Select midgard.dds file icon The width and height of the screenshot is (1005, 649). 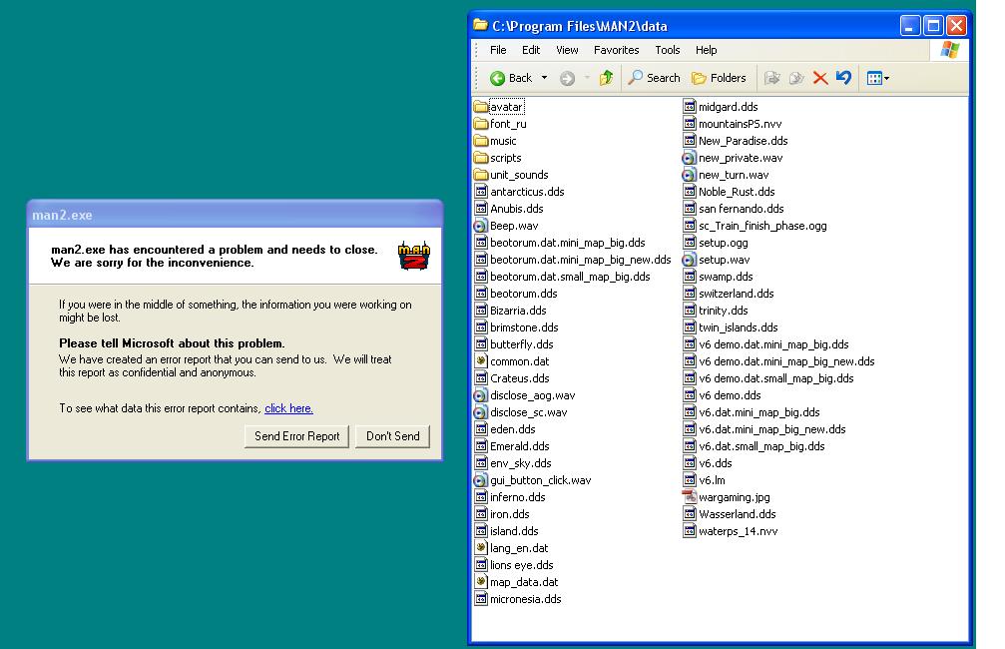[x=689, y=107]
